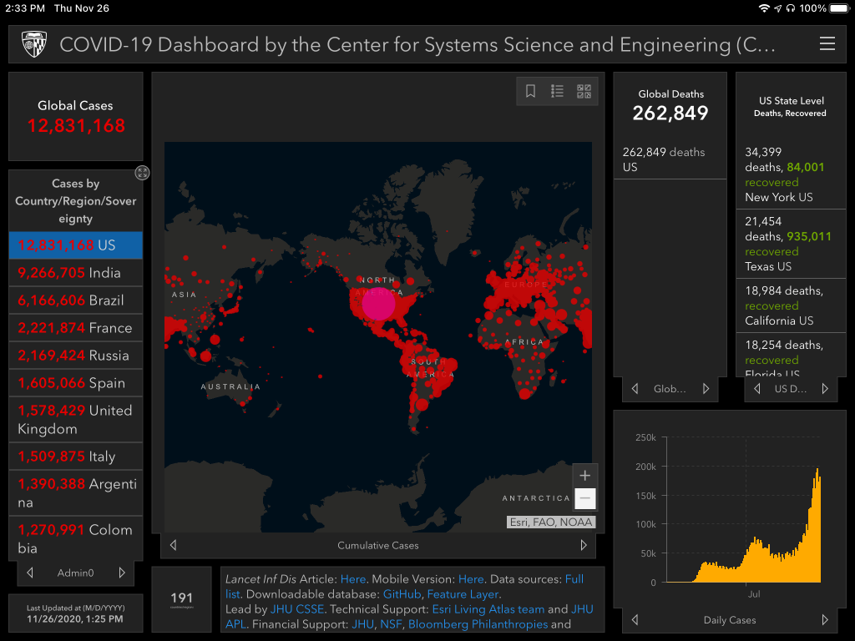
Task: Open the hamburger menu in header
Action: pyautogui.click(x=827, y=44)
